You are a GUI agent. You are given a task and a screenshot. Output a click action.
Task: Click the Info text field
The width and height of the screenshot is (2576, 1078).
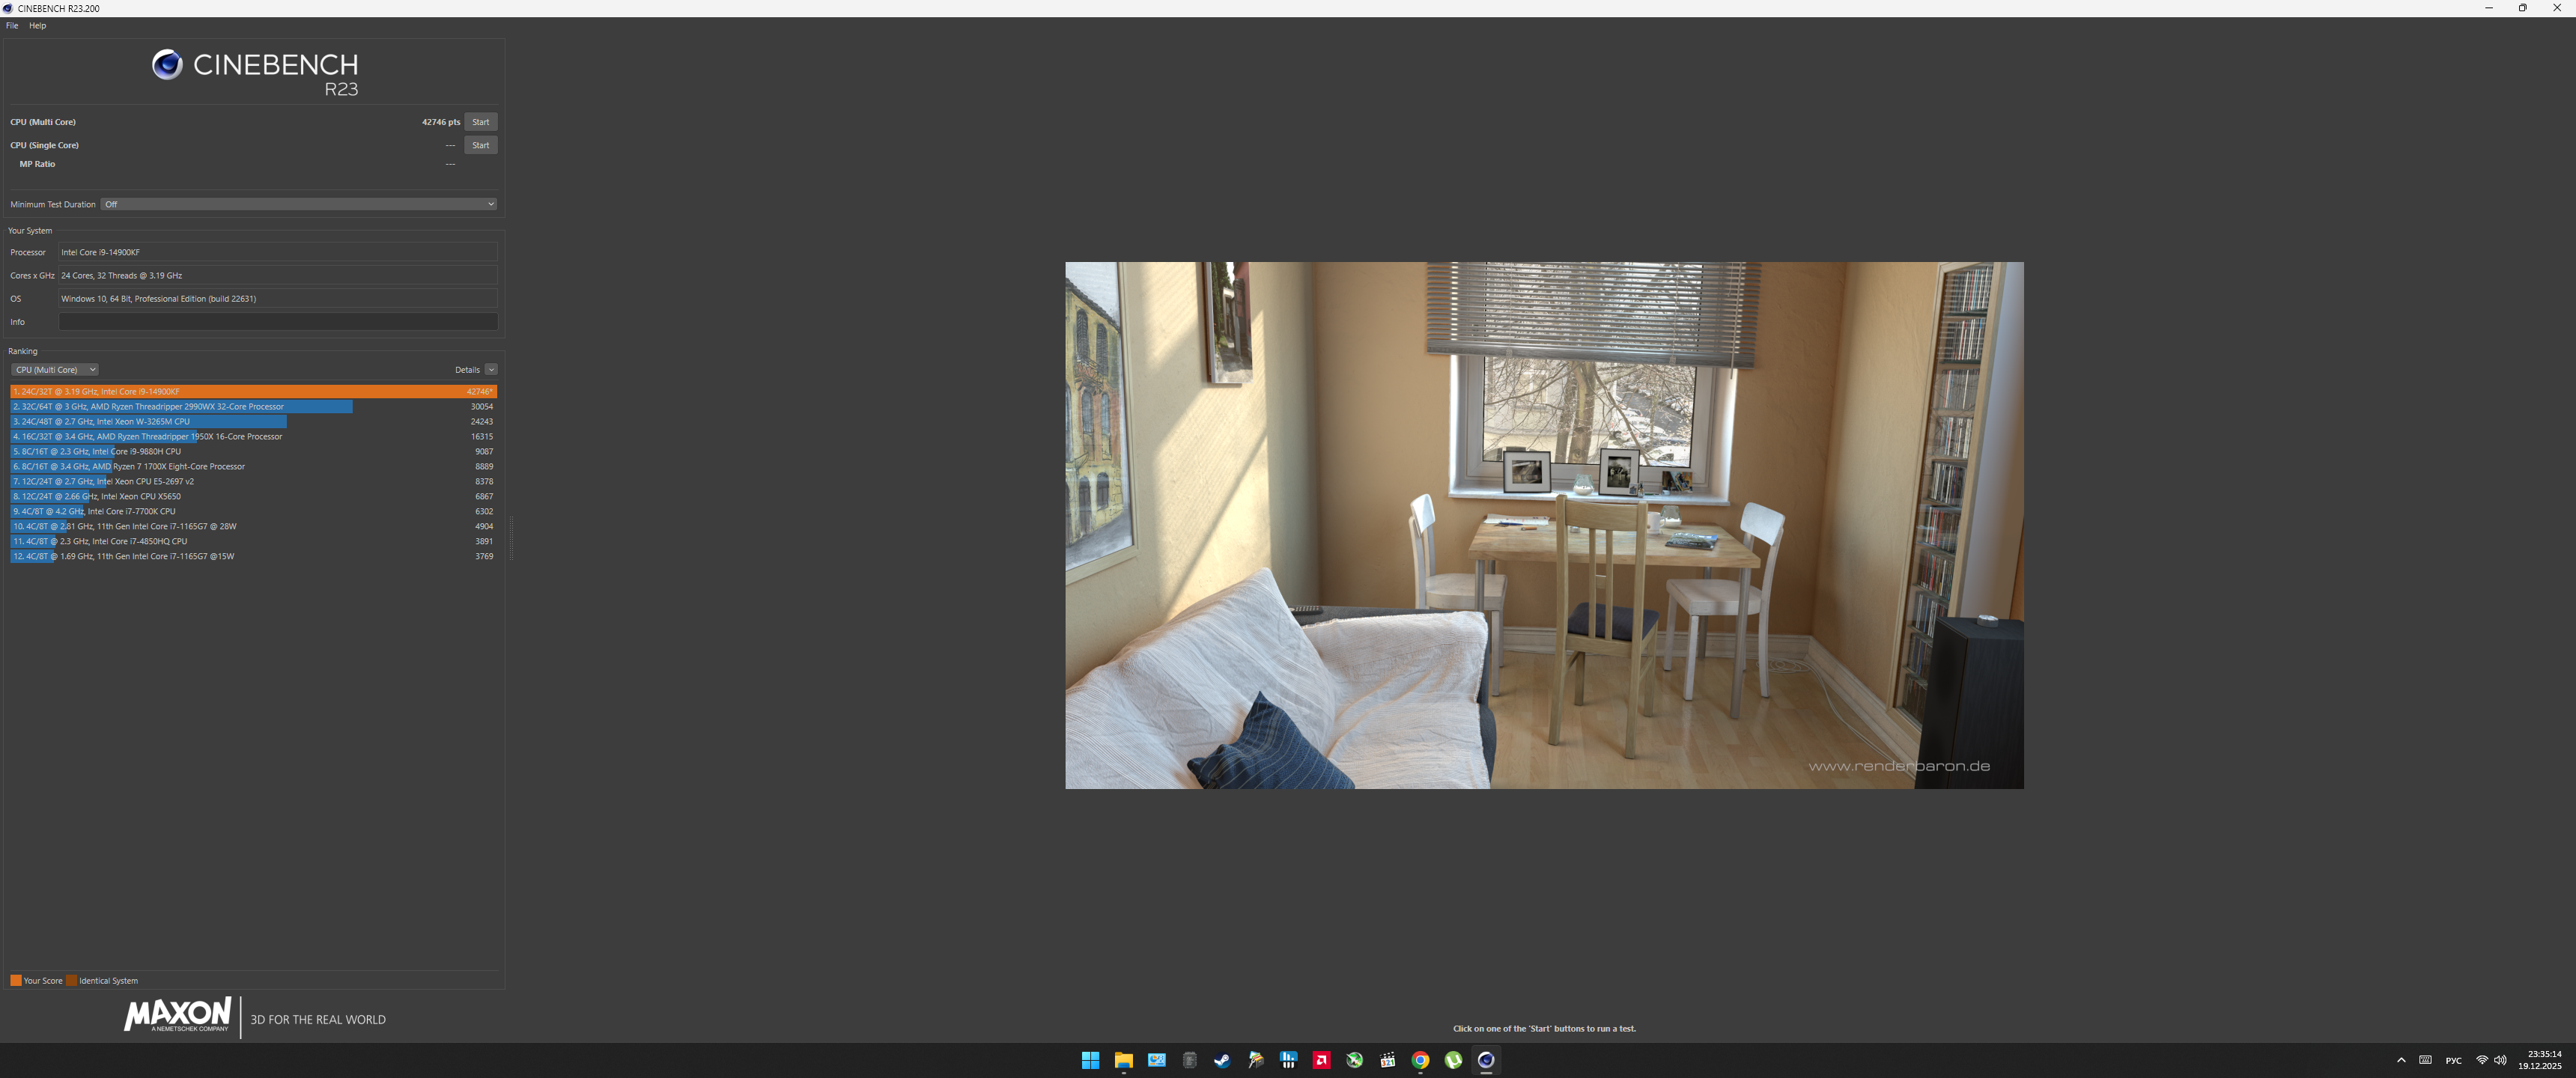coord(278,322)
